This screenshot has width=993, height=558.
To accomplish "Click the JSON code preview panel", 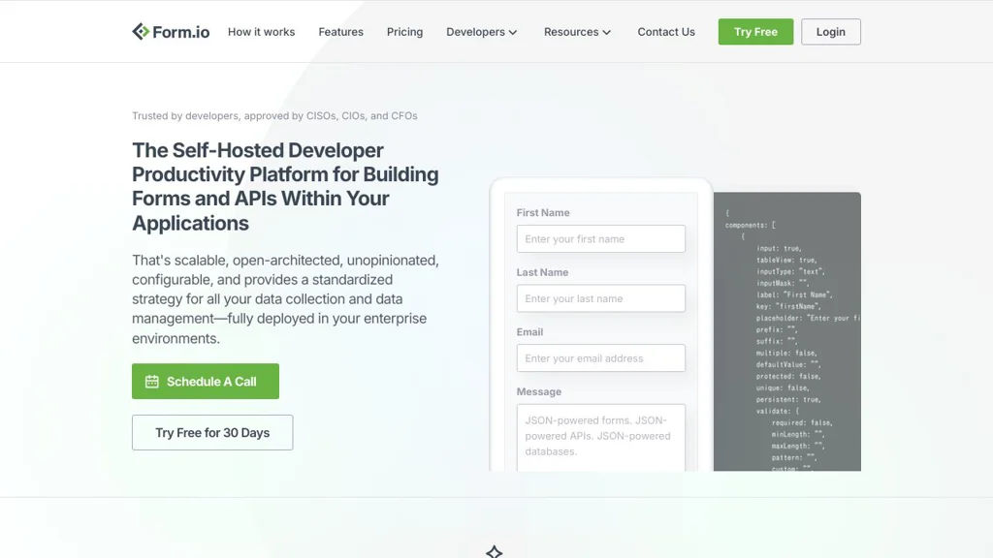I will point(786,331).
